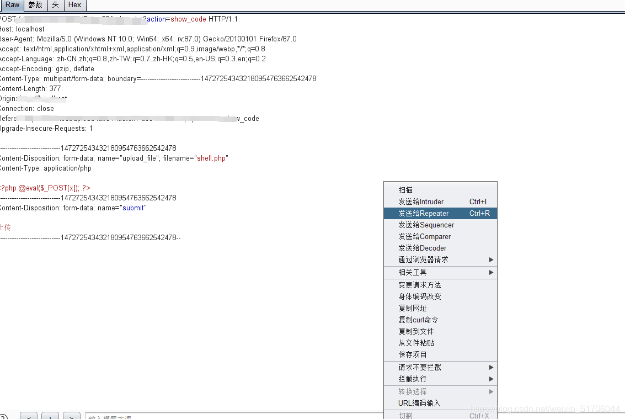
Task: Click the "Connection: close" header line
Action: coord(26,109)
